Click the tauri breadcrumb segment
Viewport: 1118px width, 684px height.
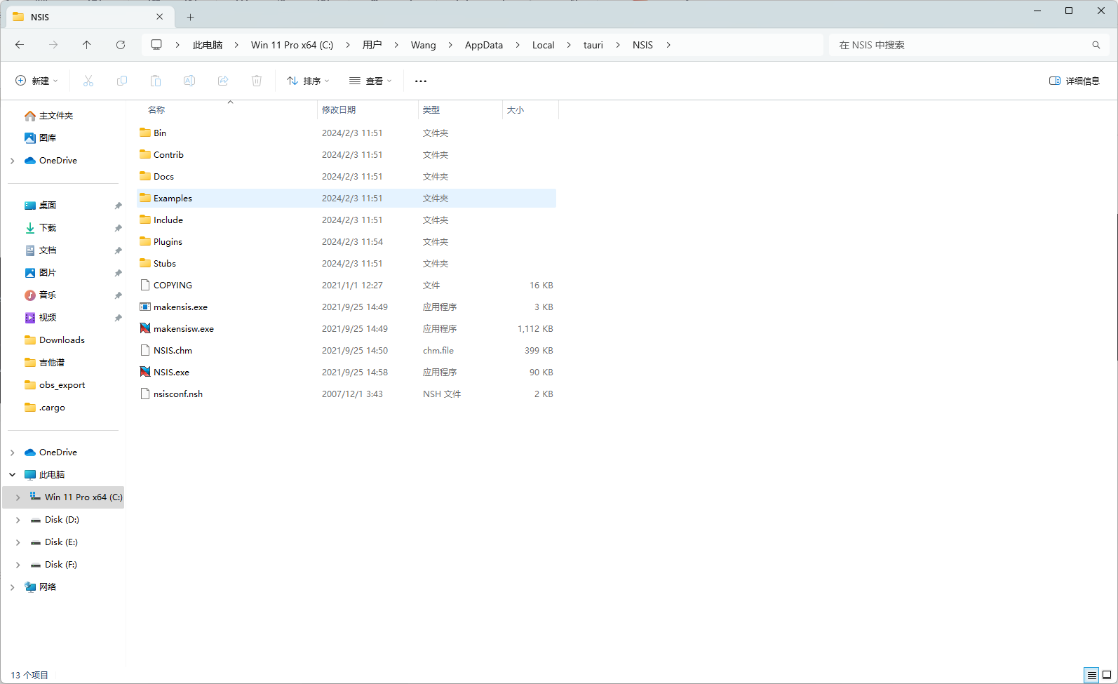click(593, 45)
